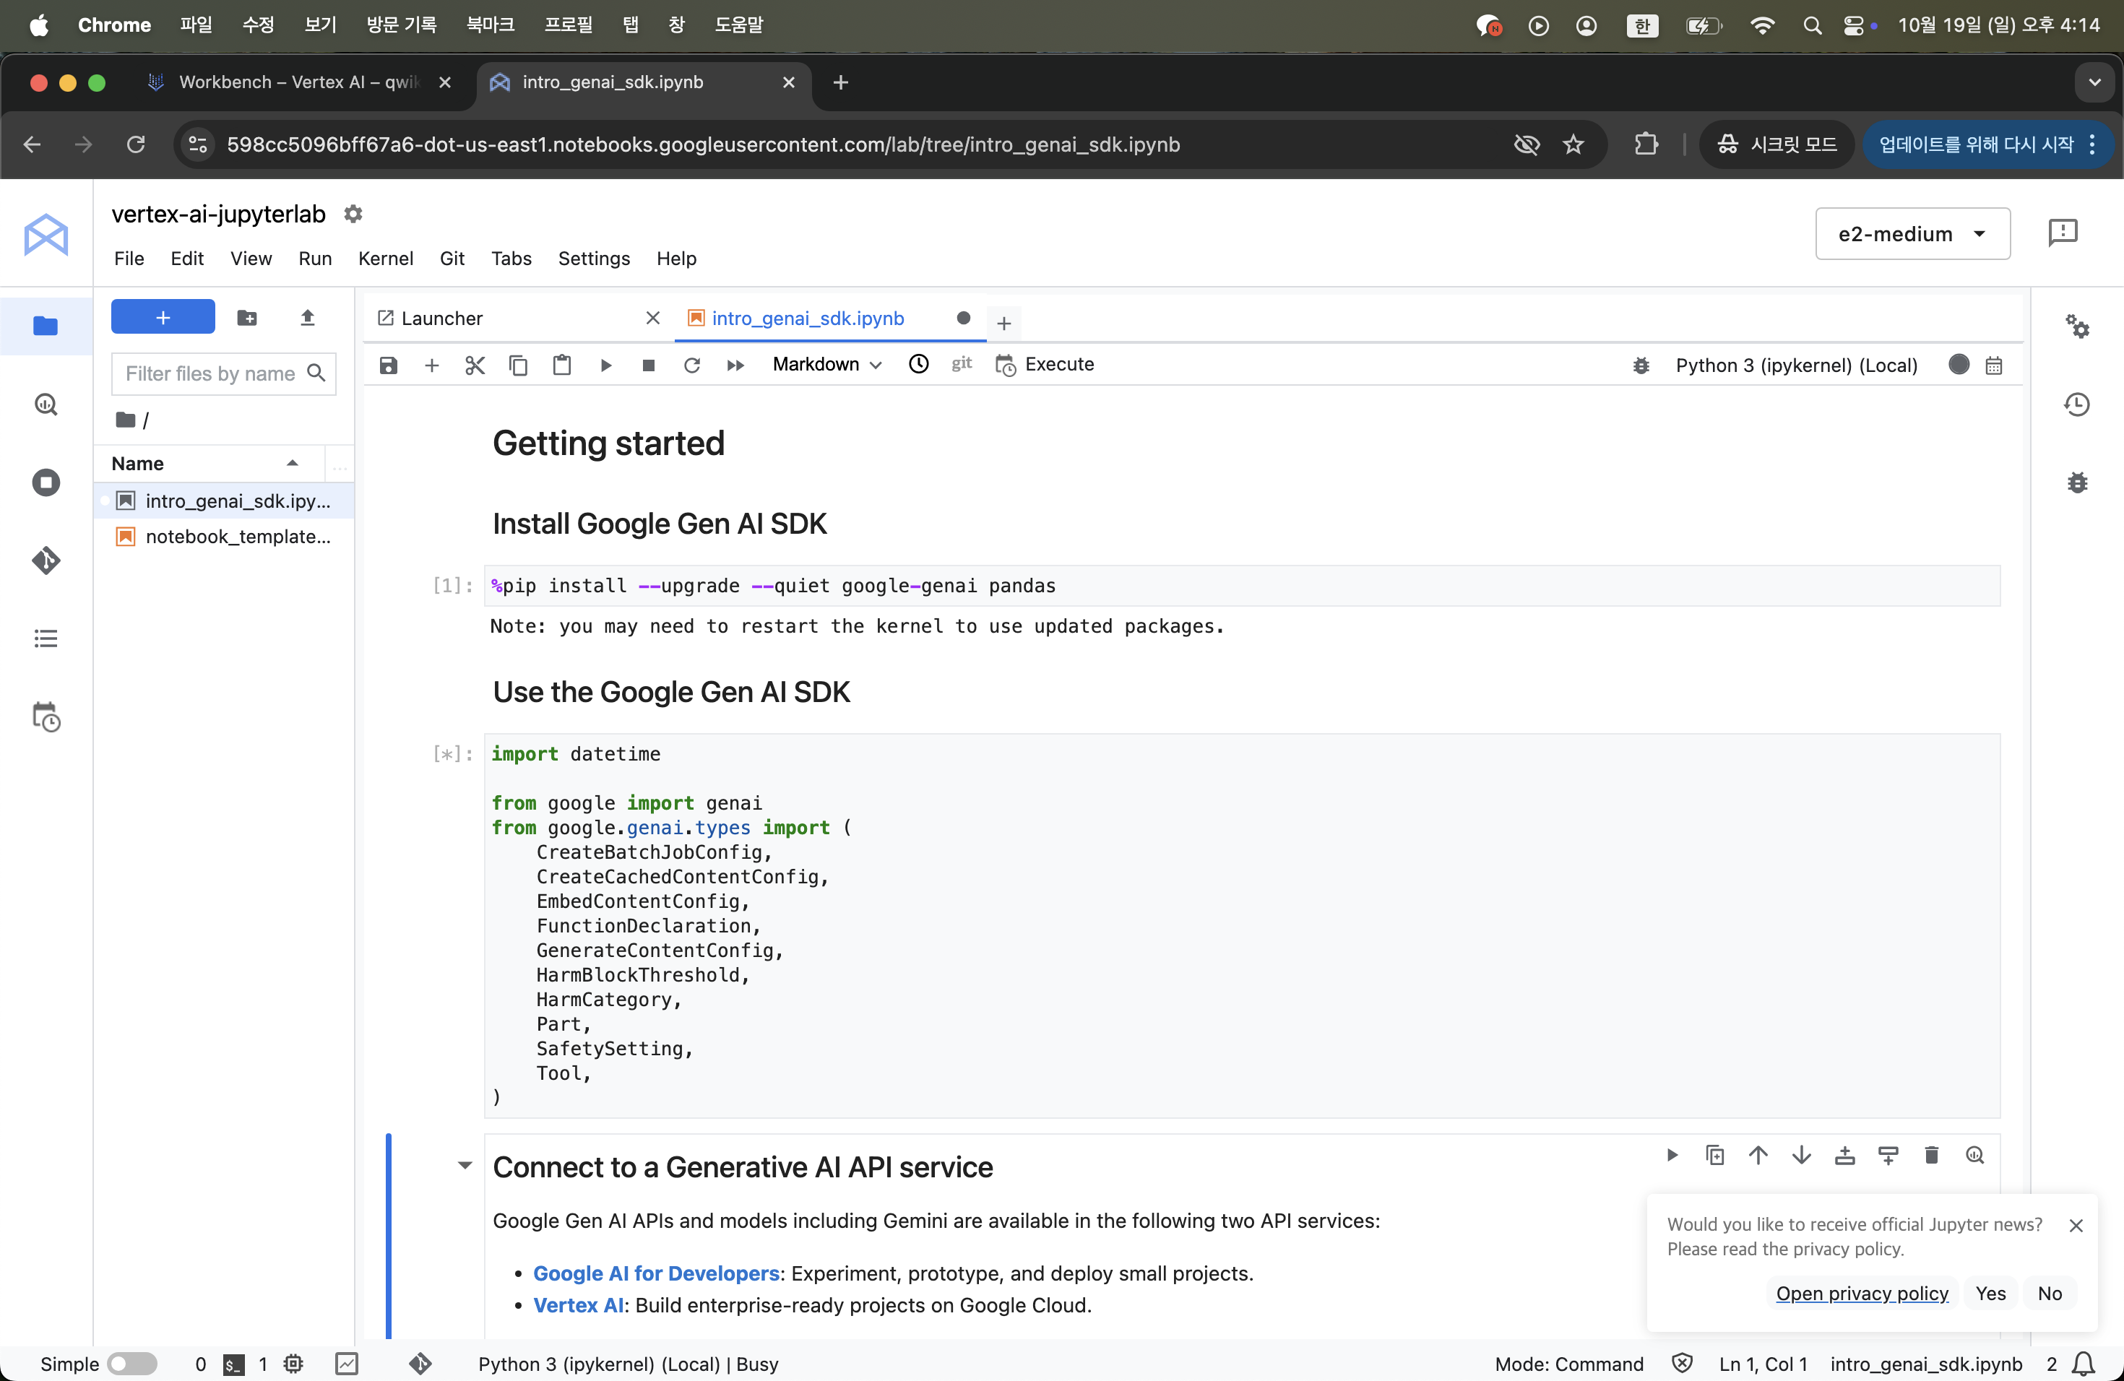This screenshot has width=2124, height=1381.
Task: Decline Jupyter news by clicking No
Action: coord(2049,1293)
